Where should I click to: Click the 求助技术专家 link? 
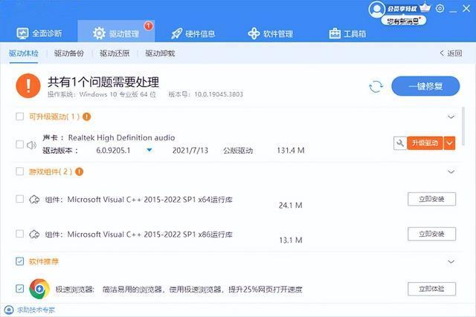(x=36, y=310)
